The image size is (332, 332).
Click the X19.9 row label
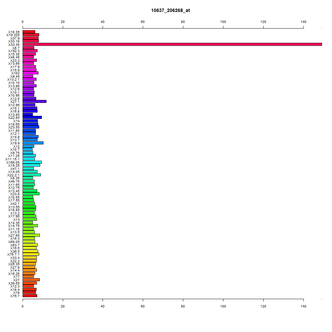tap(15, 143)
